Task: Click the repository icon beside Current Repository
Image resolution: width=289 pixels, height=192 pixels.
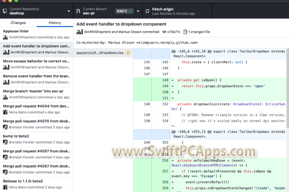Action: [5, 11]
